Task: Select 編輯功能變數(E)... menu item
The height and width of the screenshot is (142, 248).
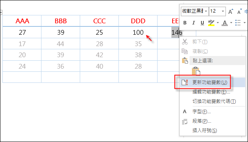Action: [212, 92]
